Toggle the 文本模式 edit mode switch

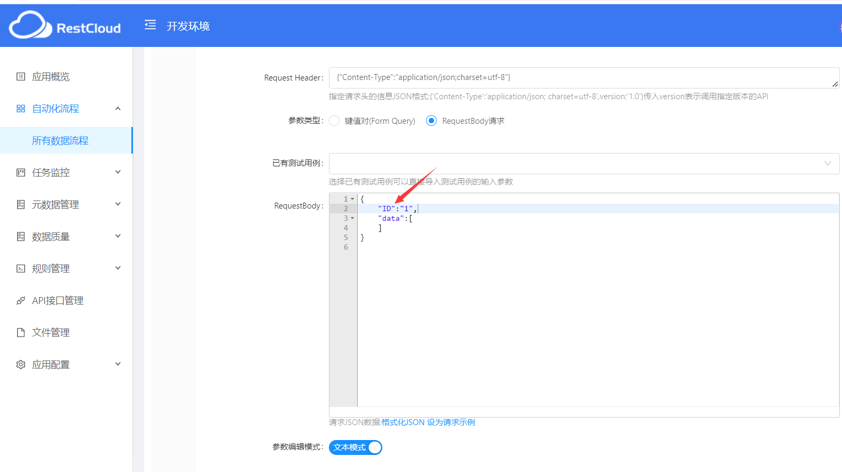coord(356,447)
